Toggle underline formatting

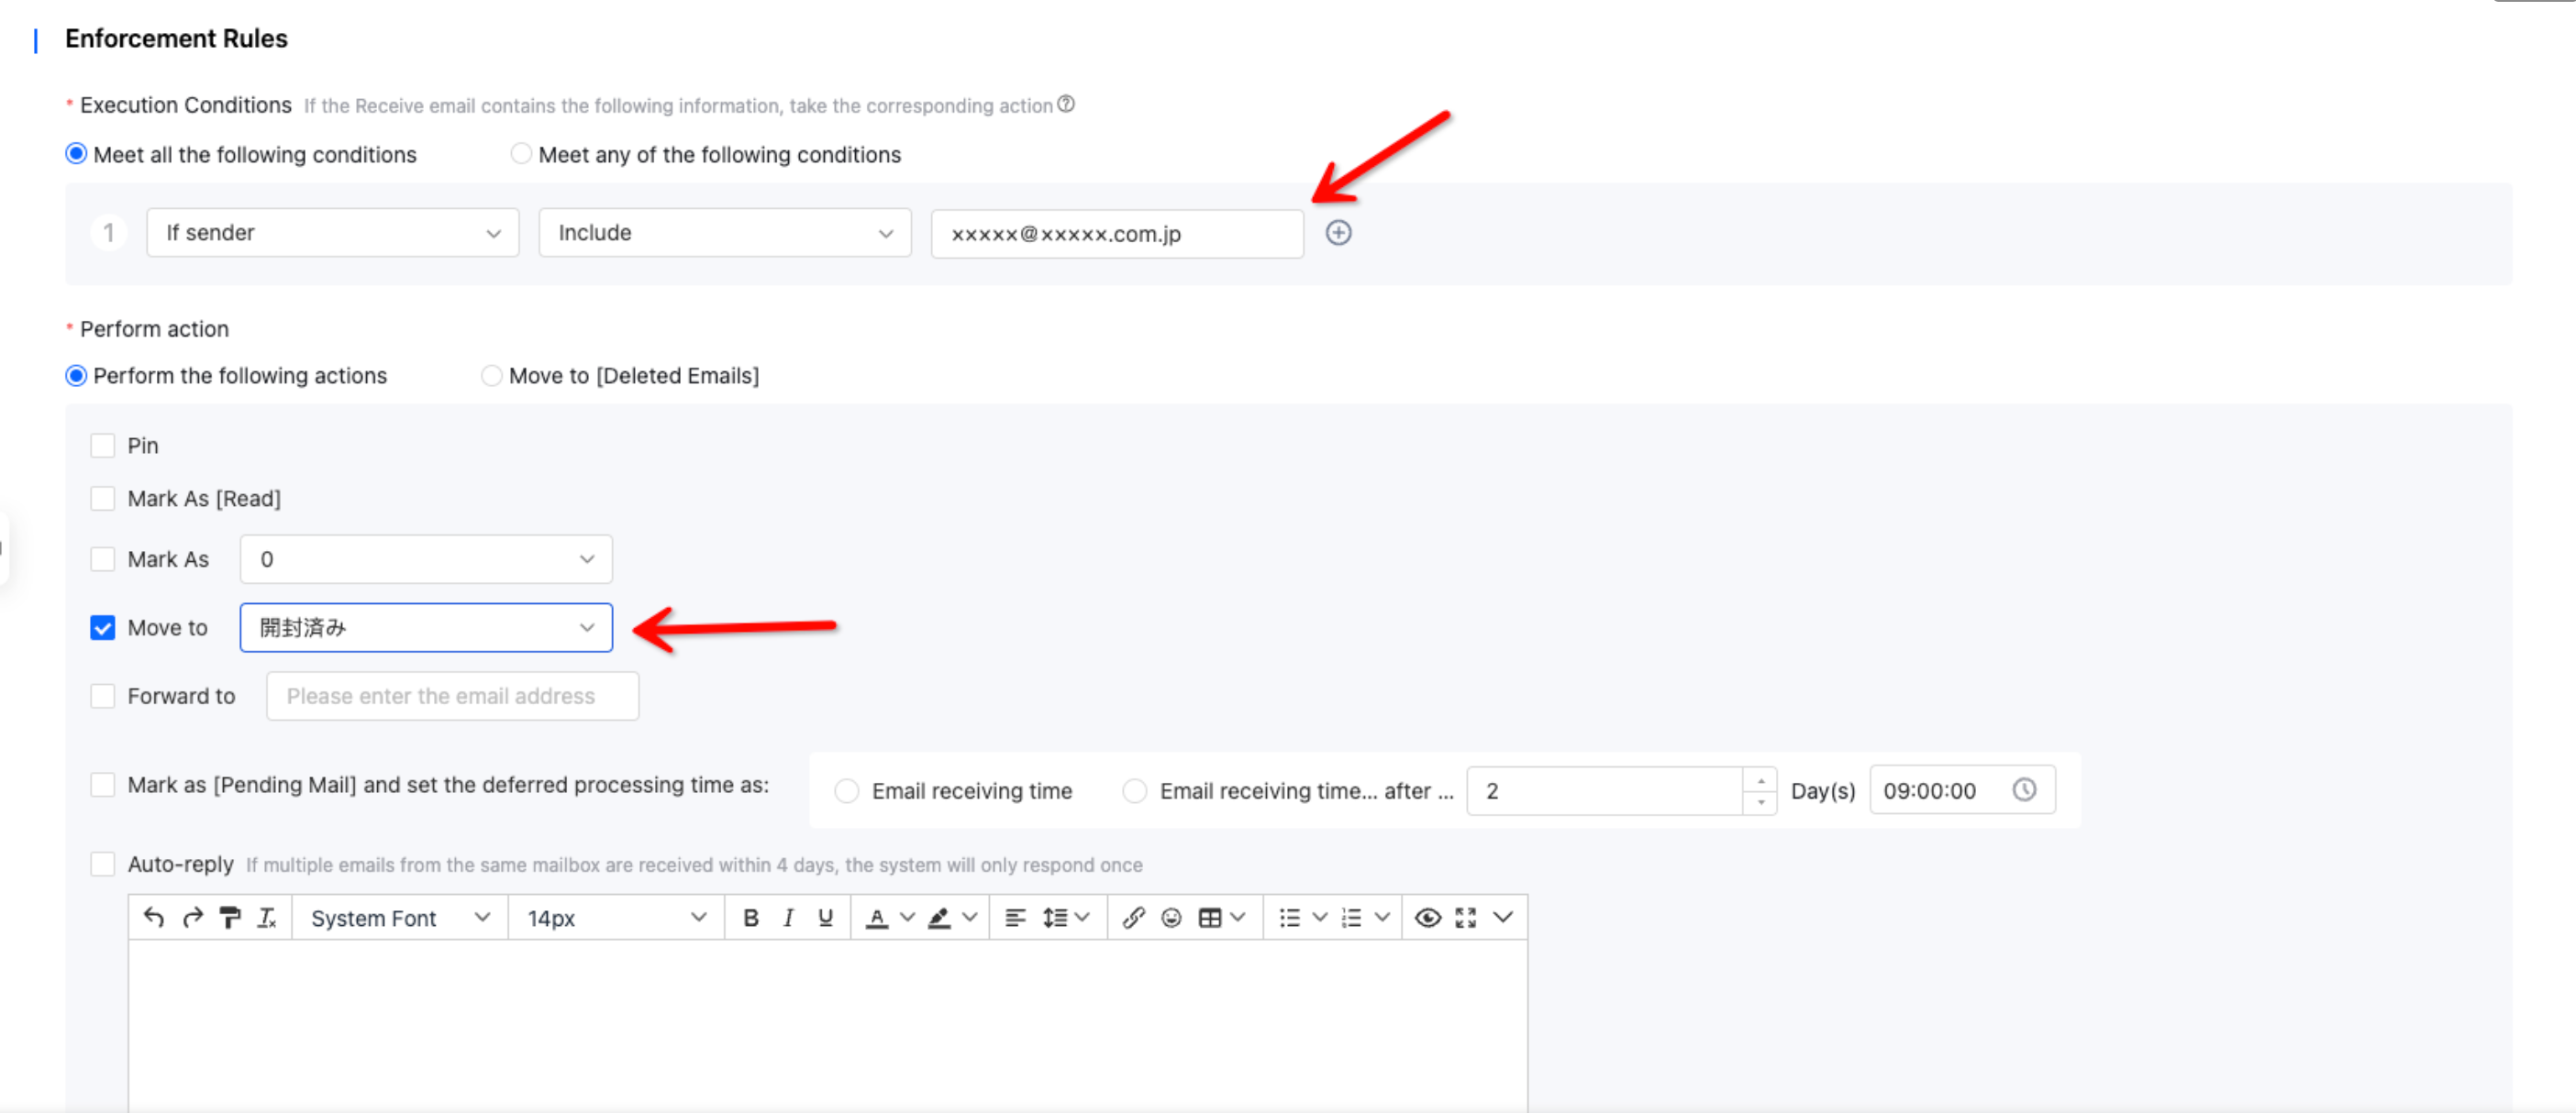click(x=825, y=917)
